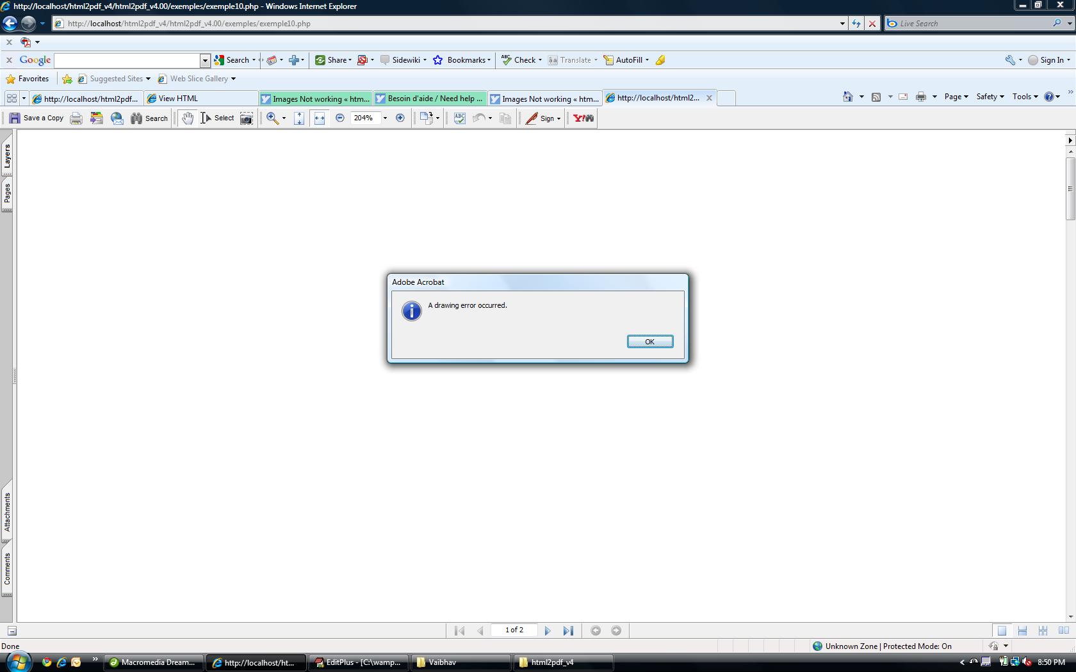Screen dimensions: 1076x672
Task: Select the Hand tool in PDF toolbar
Action: (x=187, y=118)
